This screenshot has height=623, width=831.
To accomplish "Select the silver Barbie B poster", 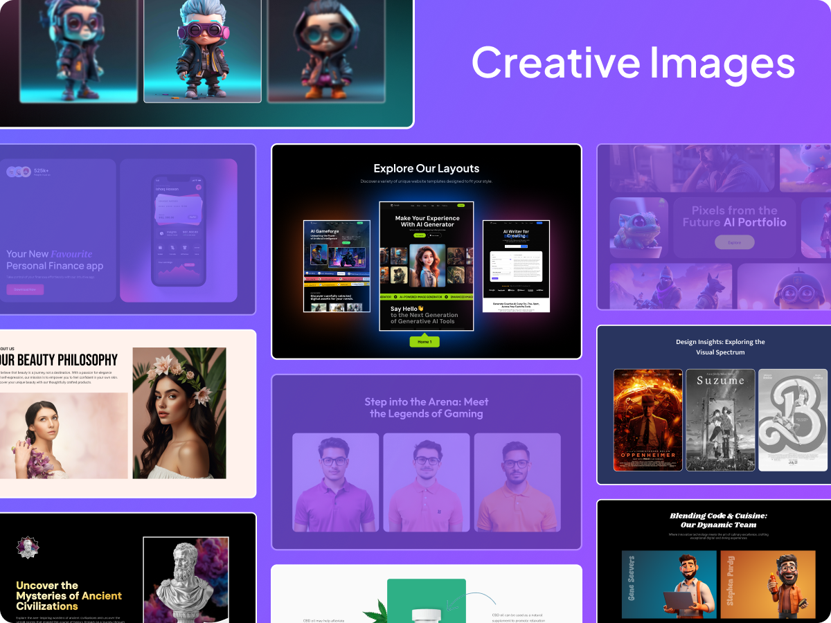I will pos(793,419).
